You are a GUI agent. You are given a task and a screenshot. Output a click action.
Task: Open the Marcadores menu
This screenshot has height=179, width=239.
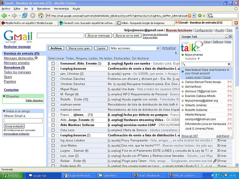[43, 9]
